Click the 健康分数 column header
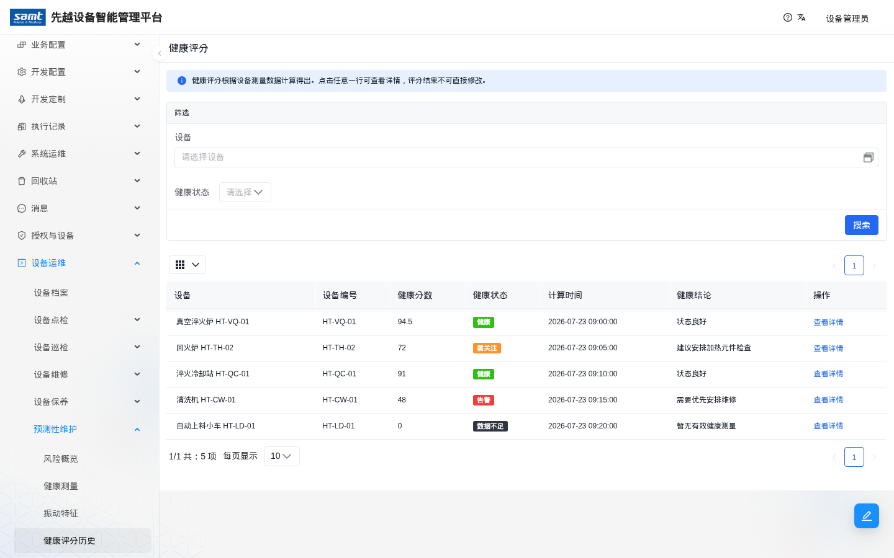 415,295
